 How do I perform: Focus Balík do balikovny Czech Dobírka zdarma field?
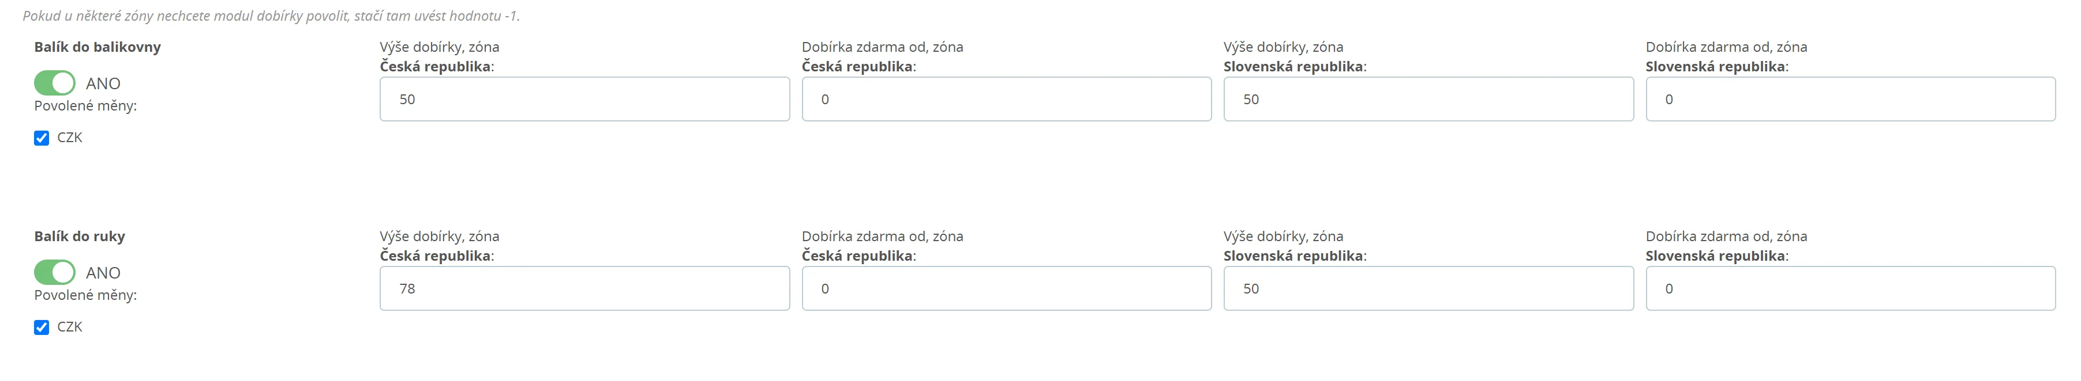click(x=1006, y=99)
